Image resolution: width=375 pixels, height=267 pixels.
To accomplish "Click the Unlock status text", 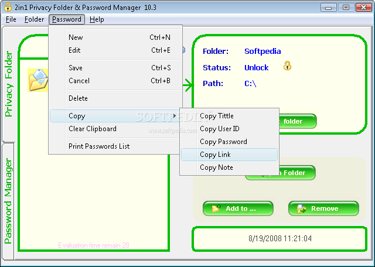I will [x=257, y=68].
